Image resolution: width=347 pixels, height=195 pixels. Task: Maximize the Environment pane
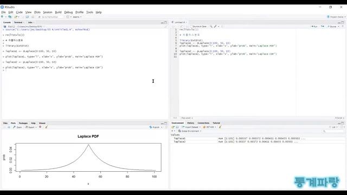click(x=343, y=123)
